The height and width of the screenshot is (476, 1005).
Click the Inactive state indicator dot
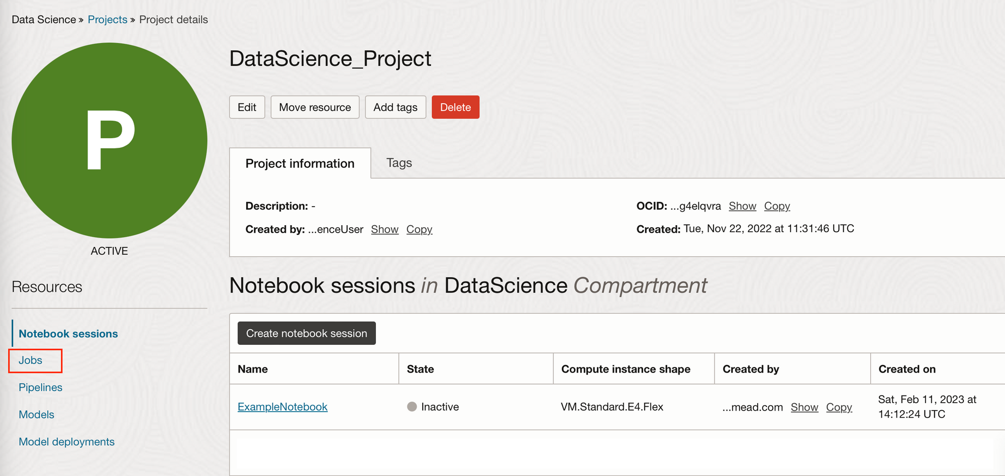412,407
